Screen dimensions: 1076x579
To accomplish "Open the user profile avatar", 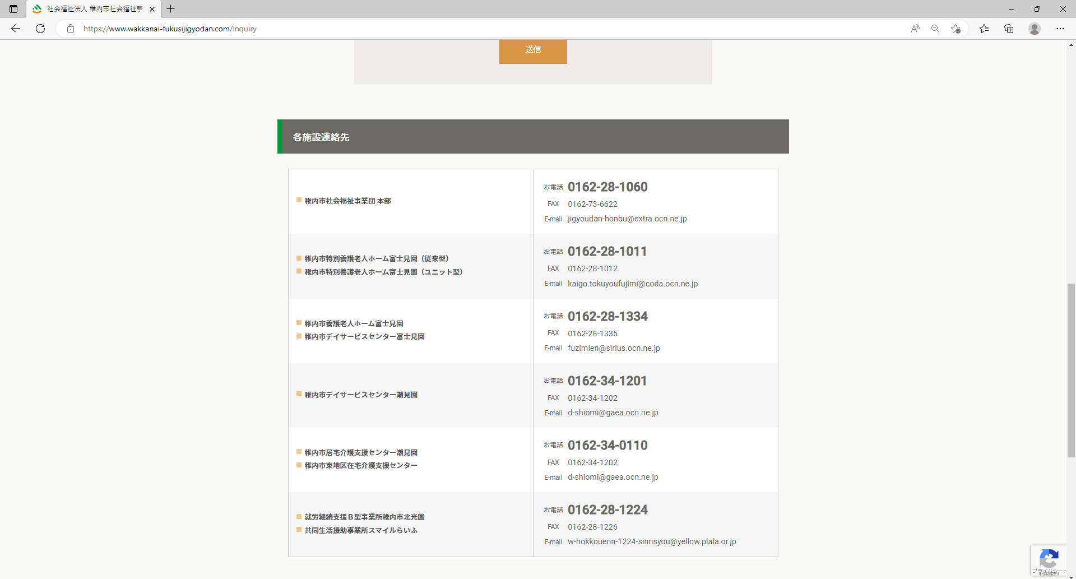I will pos(1035,29).
